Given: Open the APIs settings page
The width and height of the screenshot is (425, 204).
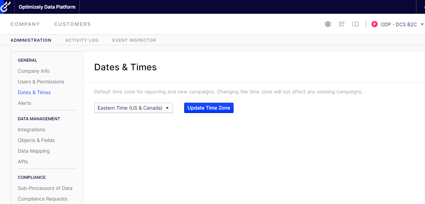Looking at the screenshot, I should point(23,162).
